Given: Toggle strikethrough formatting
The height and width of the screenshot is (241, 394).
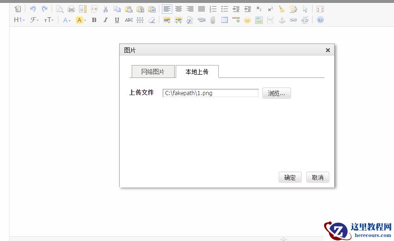Looking at the screenshot, I should [x=129, y=20].
